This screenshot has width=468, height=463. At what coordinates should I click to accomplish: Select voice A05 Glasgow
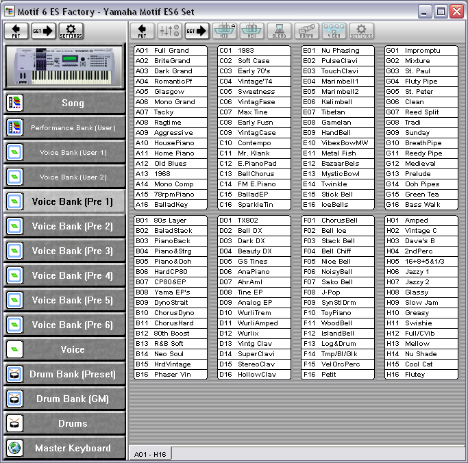click(171, 92)
